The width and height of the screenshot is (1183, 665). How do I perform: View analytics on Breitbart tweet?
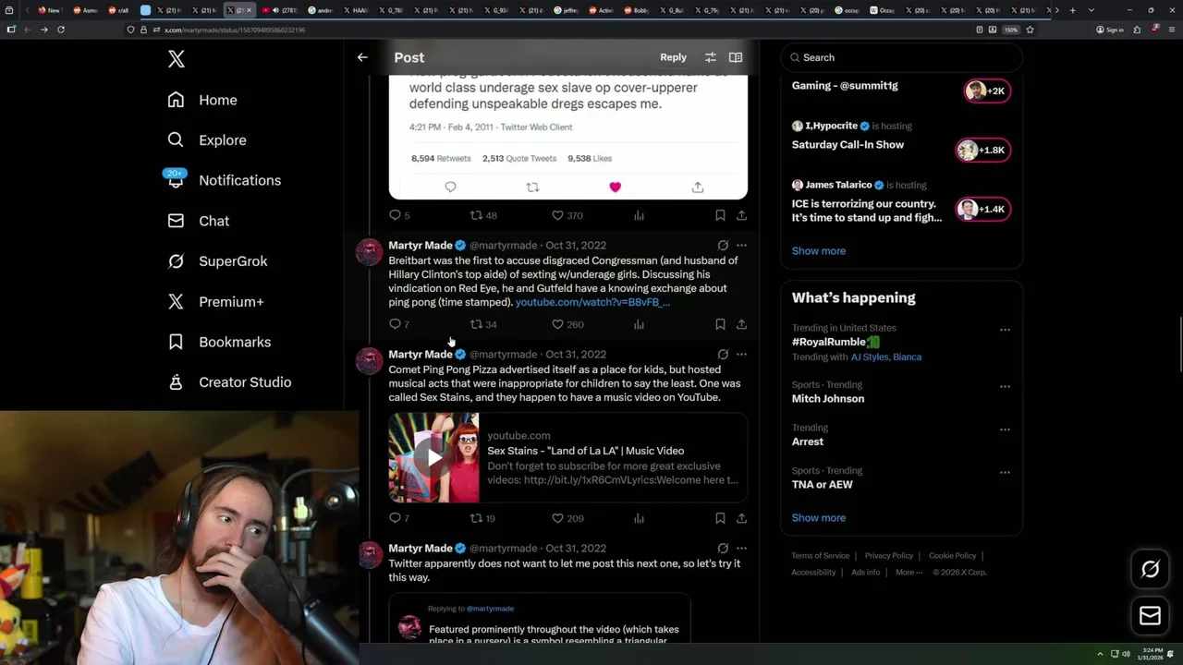tap(639, 324)
